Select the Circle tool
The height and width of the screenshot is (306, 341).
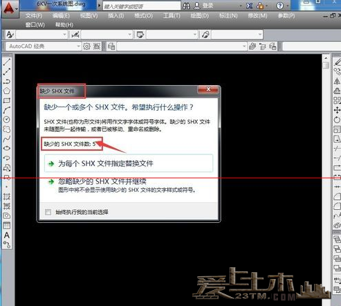coord(7,119)
